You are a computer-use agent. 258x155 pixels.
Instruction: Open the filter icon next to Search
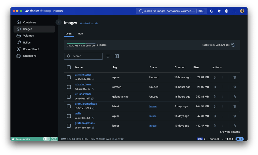point(108,56)
